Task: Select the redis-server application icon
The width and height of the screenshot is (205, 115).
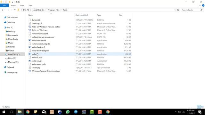Action: click(x=30, y=61)
